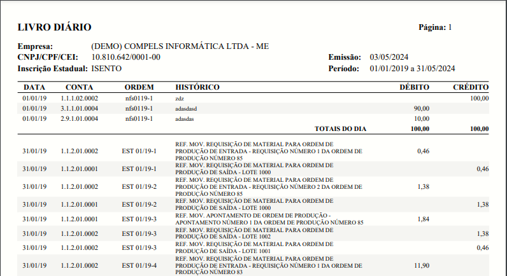Click the 'zdz' history entry

tap(180, 99)
